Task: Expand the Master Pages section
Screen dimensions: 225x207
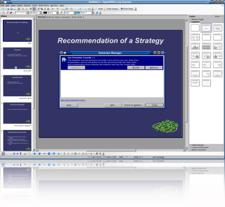Action: [x=197, y=20]
